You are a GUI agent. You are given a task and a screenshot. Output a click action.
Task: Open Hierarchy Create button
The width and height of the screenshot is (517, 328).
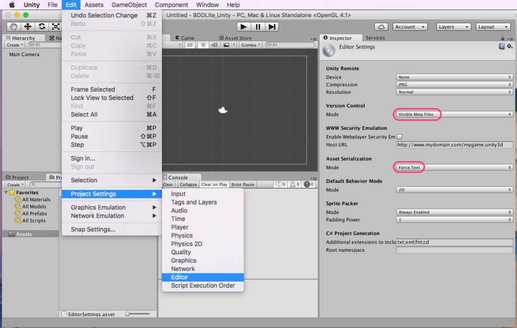15,45
